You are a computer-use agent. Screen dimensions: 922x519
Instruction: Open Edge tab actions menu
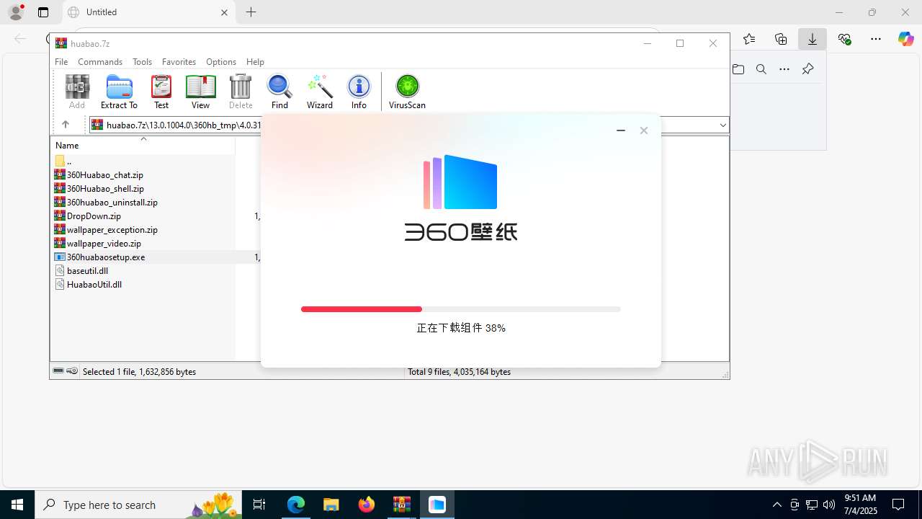click(43, 12)
